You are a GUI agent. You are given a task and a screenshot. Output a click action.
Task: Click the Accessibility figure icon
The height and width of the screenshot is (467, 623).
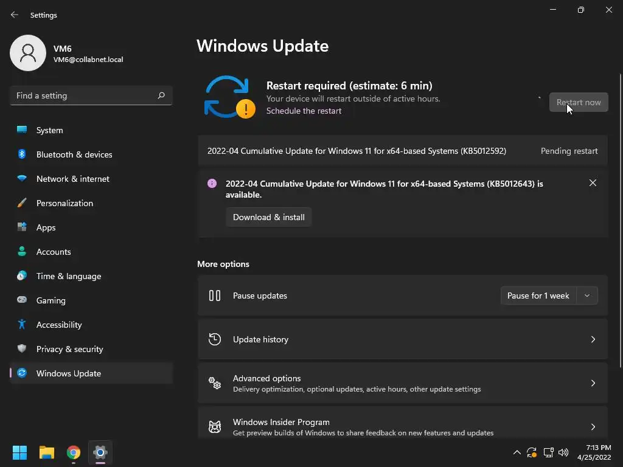22,325
